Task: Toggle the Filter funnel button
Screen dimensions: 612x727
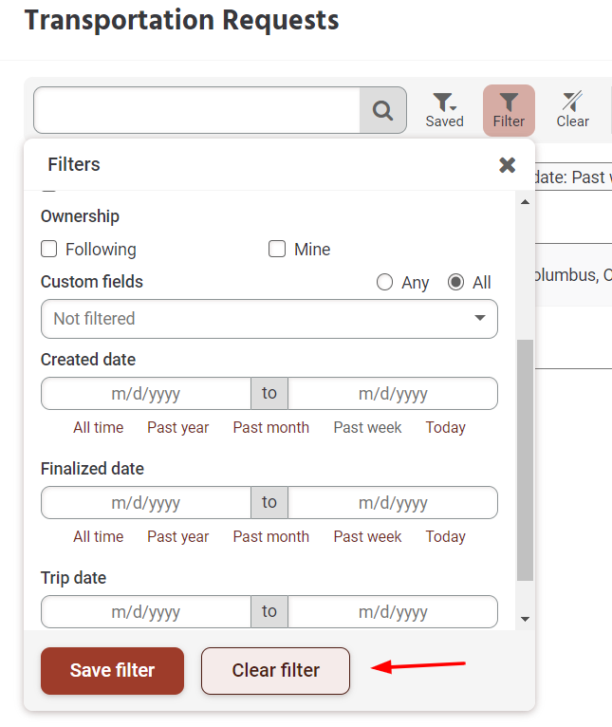Action: tap(509, 110)
